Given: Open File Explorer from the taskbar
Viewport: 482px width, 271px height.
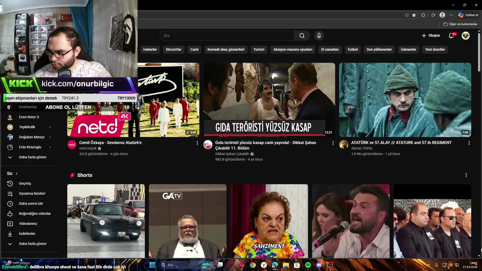Looking at the screenshot, I should pyautogui.click(x=286, y=265).
